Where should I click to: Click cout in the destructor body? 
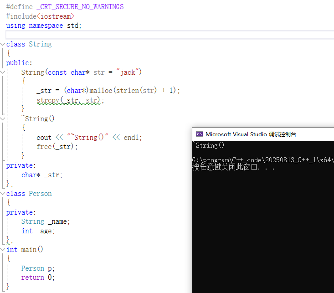(44, 138)
